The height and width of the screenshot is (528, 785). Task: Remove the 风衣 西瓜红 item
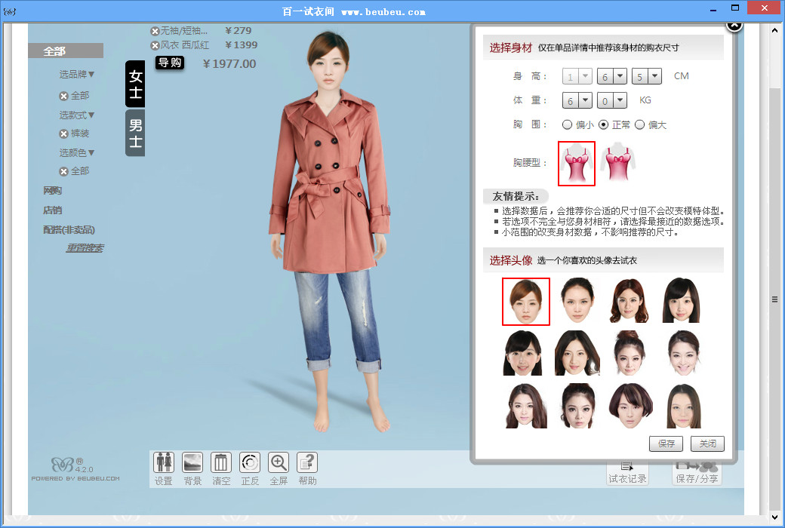click(155, 45)
